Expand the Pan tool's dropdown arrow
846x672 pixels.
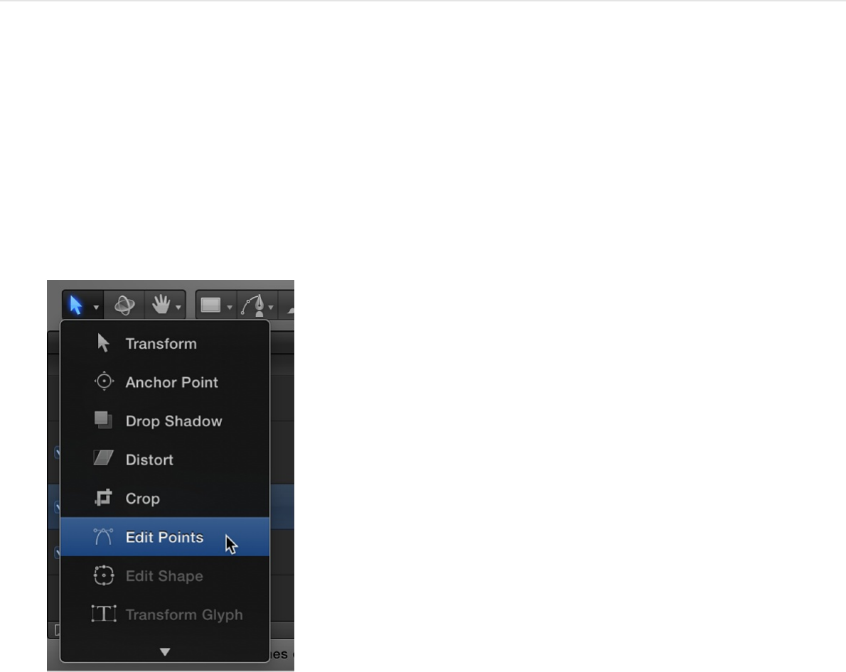click(x=178, y=308)
